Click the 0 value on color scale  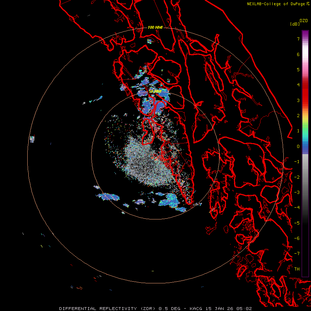[x=298, y=147]
